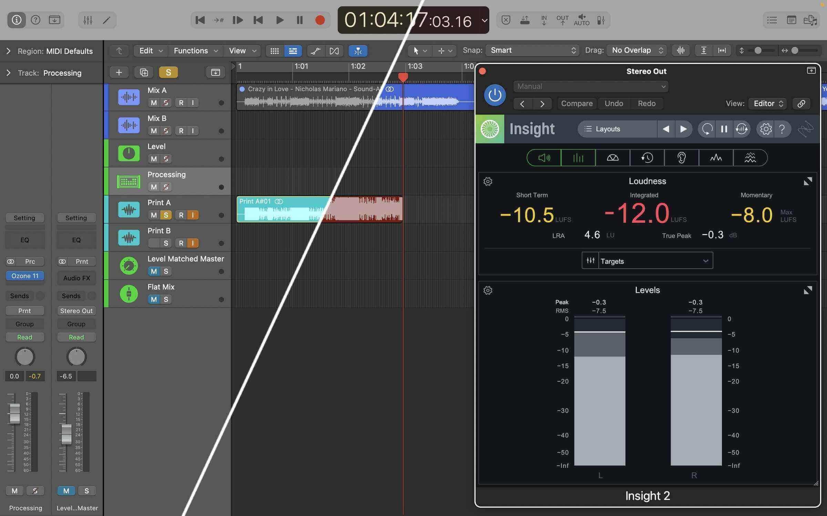Open Insight settings gear in header
827x516 pixels.
pyautogui.click(x=765, y=129)
